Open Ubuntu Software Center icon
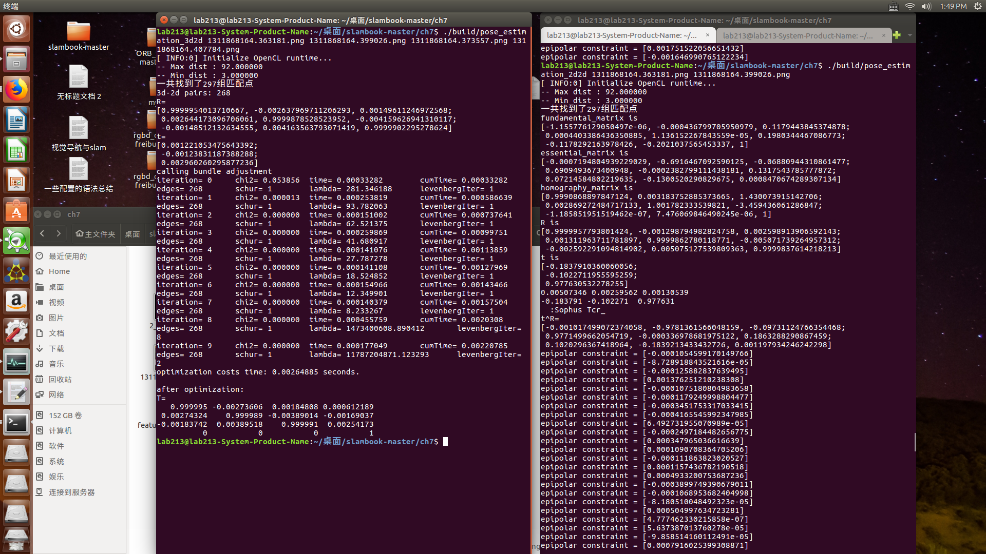Image resolution: width=986 pixels, height=554 pixels. [x=16, y=211]
